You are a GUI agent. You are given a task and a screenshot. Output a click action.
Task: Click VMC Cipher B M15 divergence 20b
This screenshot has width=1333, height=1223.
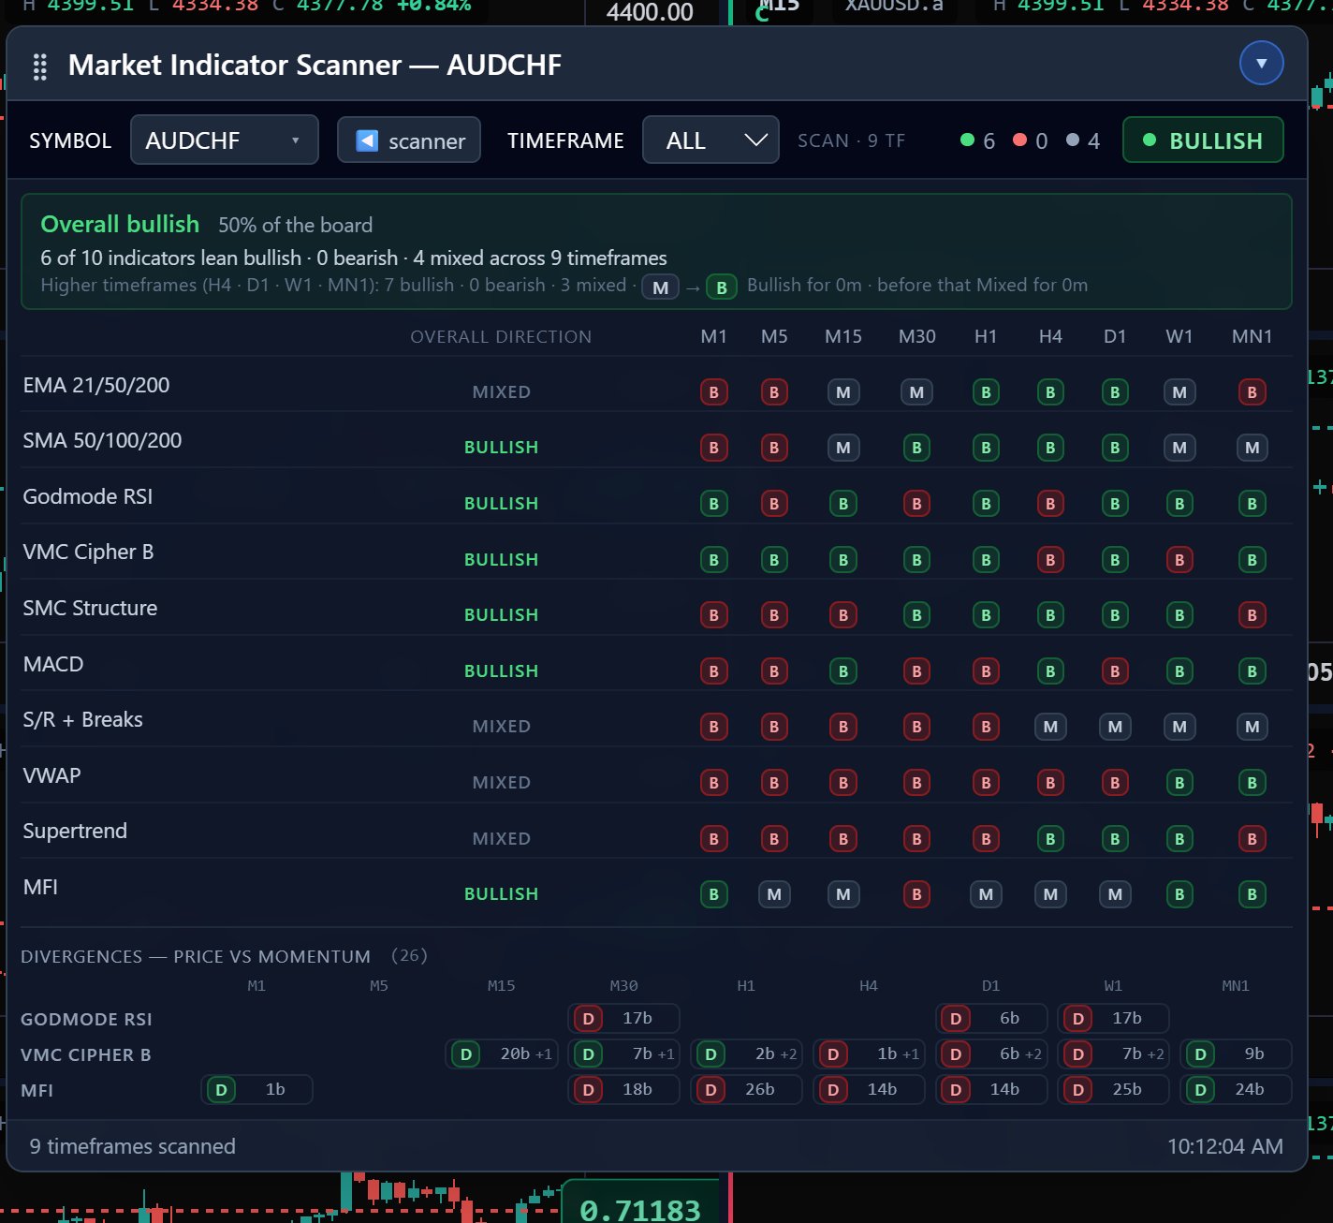click(501, 1054)
